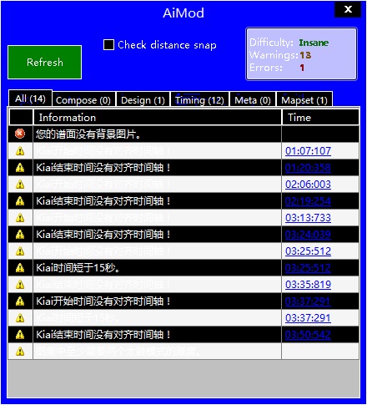Jump to time 01:07:107
This screenshot has height=405, width=367.
(x=308, y=151)
